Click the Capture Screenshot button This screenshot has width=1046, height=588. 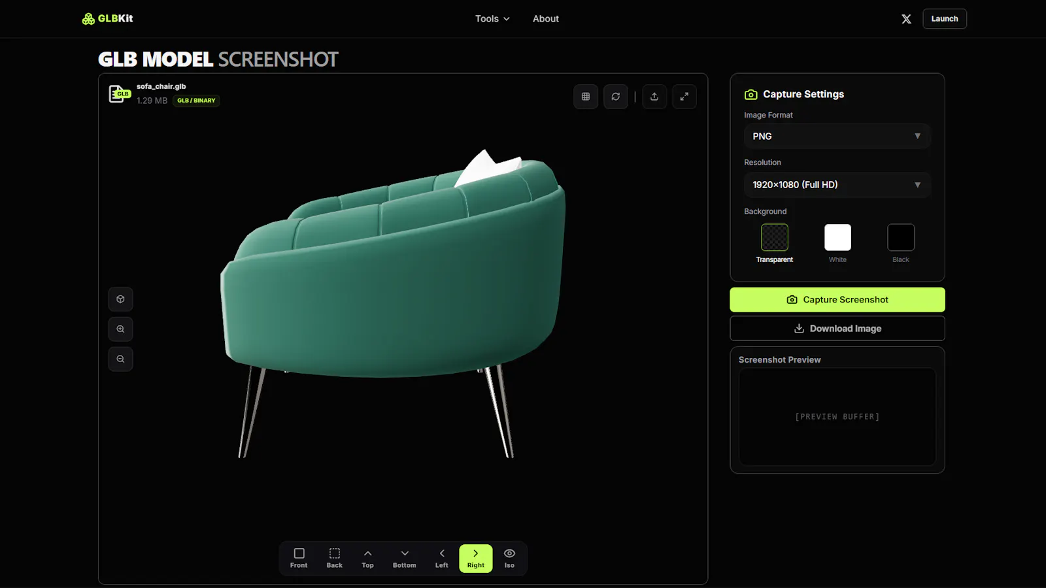(837, 300)
